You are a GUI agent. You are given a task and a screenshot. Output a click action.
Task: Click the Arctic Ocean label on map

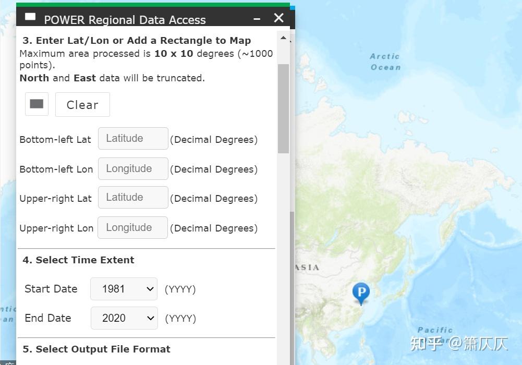(x=385, y=62)
